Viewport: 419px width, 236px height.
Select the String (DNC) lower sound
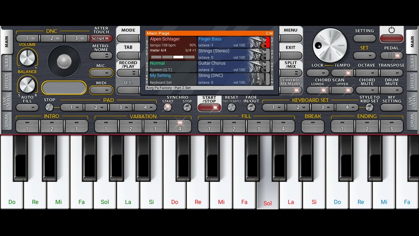234,79
